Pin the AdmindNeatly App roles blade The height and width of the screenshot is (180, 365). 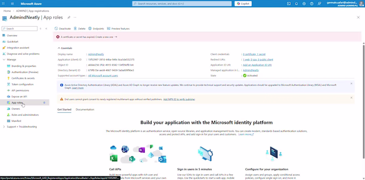pyautogui.click(x=69, y=17)
